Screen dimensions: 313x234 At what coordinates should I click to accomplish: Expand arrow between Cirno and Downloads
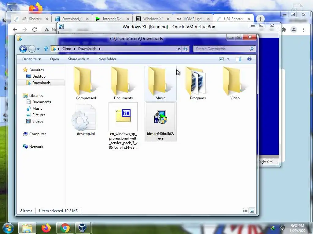click(x=75, y=49)
